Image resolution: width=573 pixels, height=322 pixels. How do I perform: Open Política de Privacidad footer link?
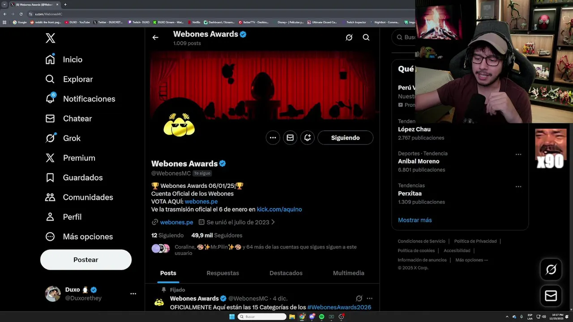pos(475,241)
